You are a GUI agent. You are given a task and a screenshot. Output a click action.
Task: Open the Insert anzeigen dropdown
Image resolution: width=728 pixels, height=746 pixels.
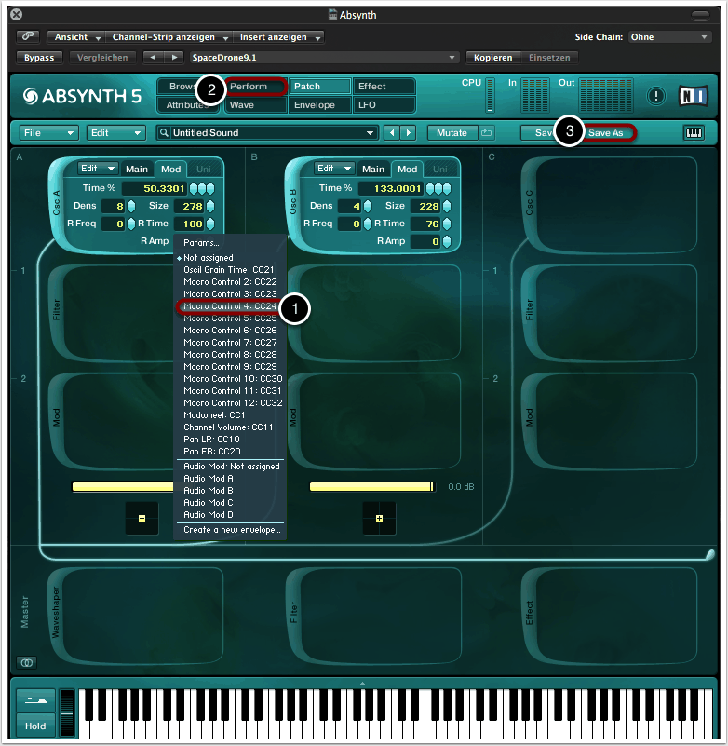pos(279,37)
